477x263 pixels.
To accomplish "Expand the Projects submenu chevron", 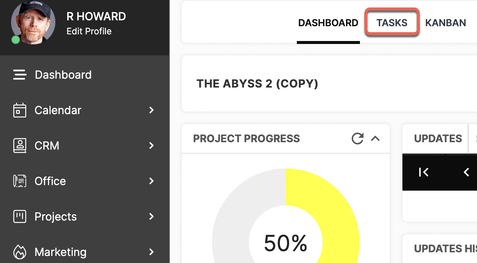I will pos(151,216).
